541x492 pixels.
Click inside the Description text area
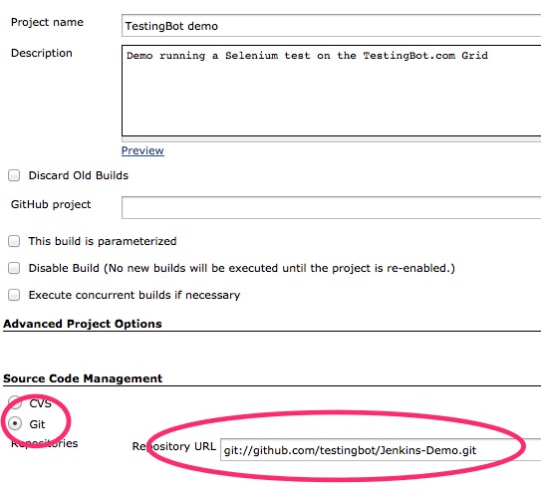(331, 91)
